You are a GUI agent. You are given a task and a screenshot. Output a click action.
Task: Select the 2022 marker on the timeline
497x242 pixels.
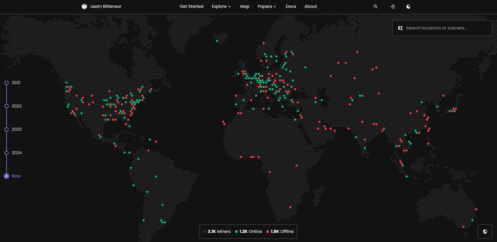(6, 106)
